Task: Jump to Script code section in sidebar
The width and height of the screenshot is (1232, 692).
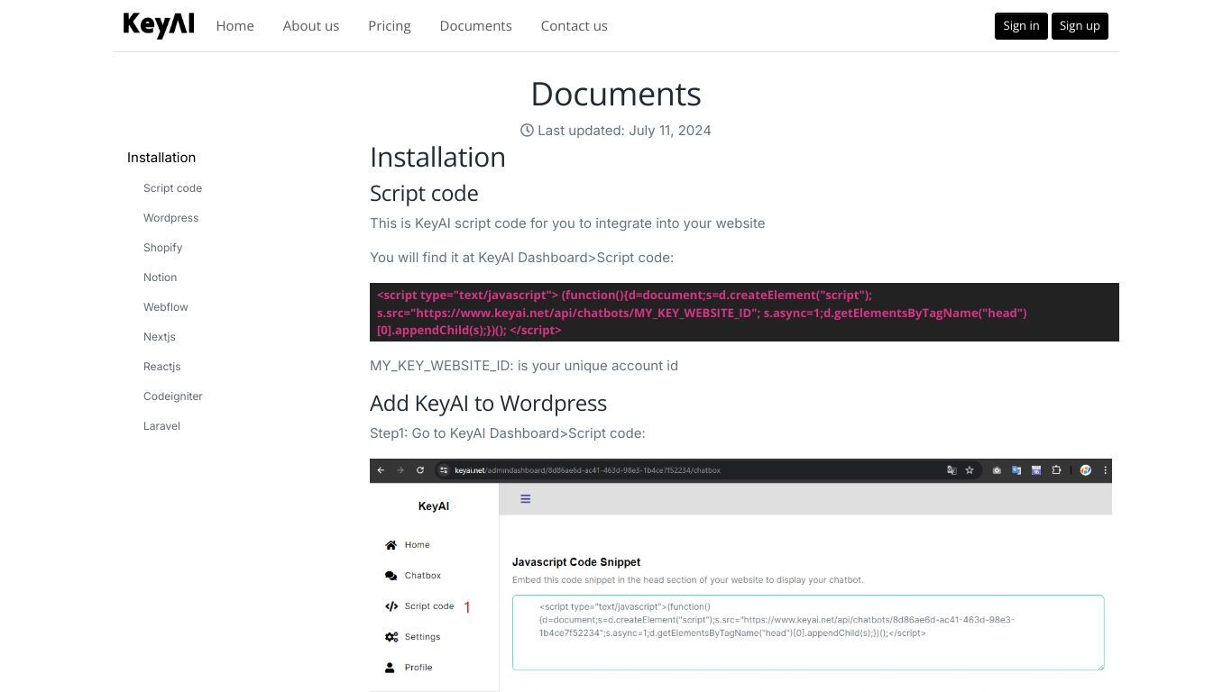Action: (x=172, y=188)
